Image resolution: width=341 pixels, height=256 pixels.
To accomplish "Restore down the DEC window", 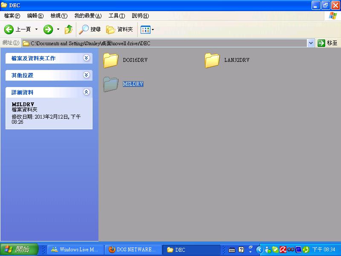I will coord(326,5).
